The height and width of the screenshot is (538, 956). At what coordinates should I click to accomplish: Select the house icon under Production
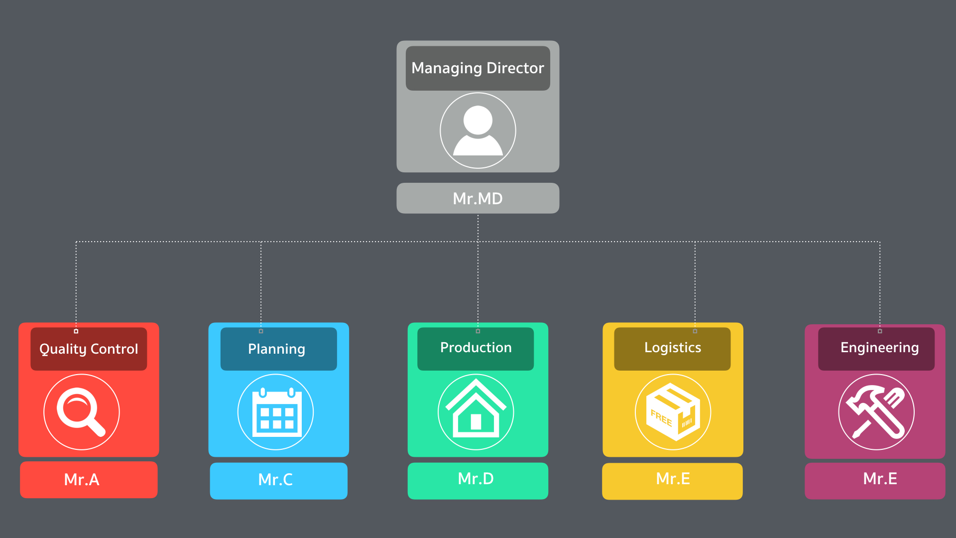coord(476,412)
